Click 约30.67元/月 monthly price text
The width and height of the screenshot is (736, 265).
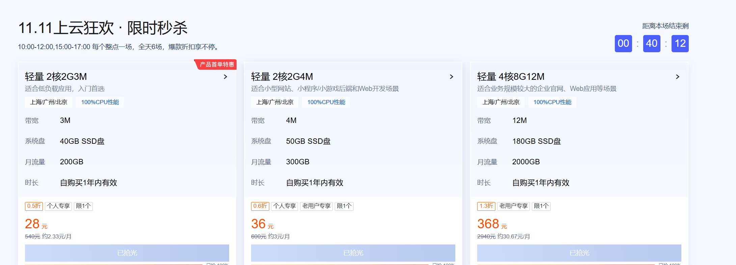click(514, 237)
